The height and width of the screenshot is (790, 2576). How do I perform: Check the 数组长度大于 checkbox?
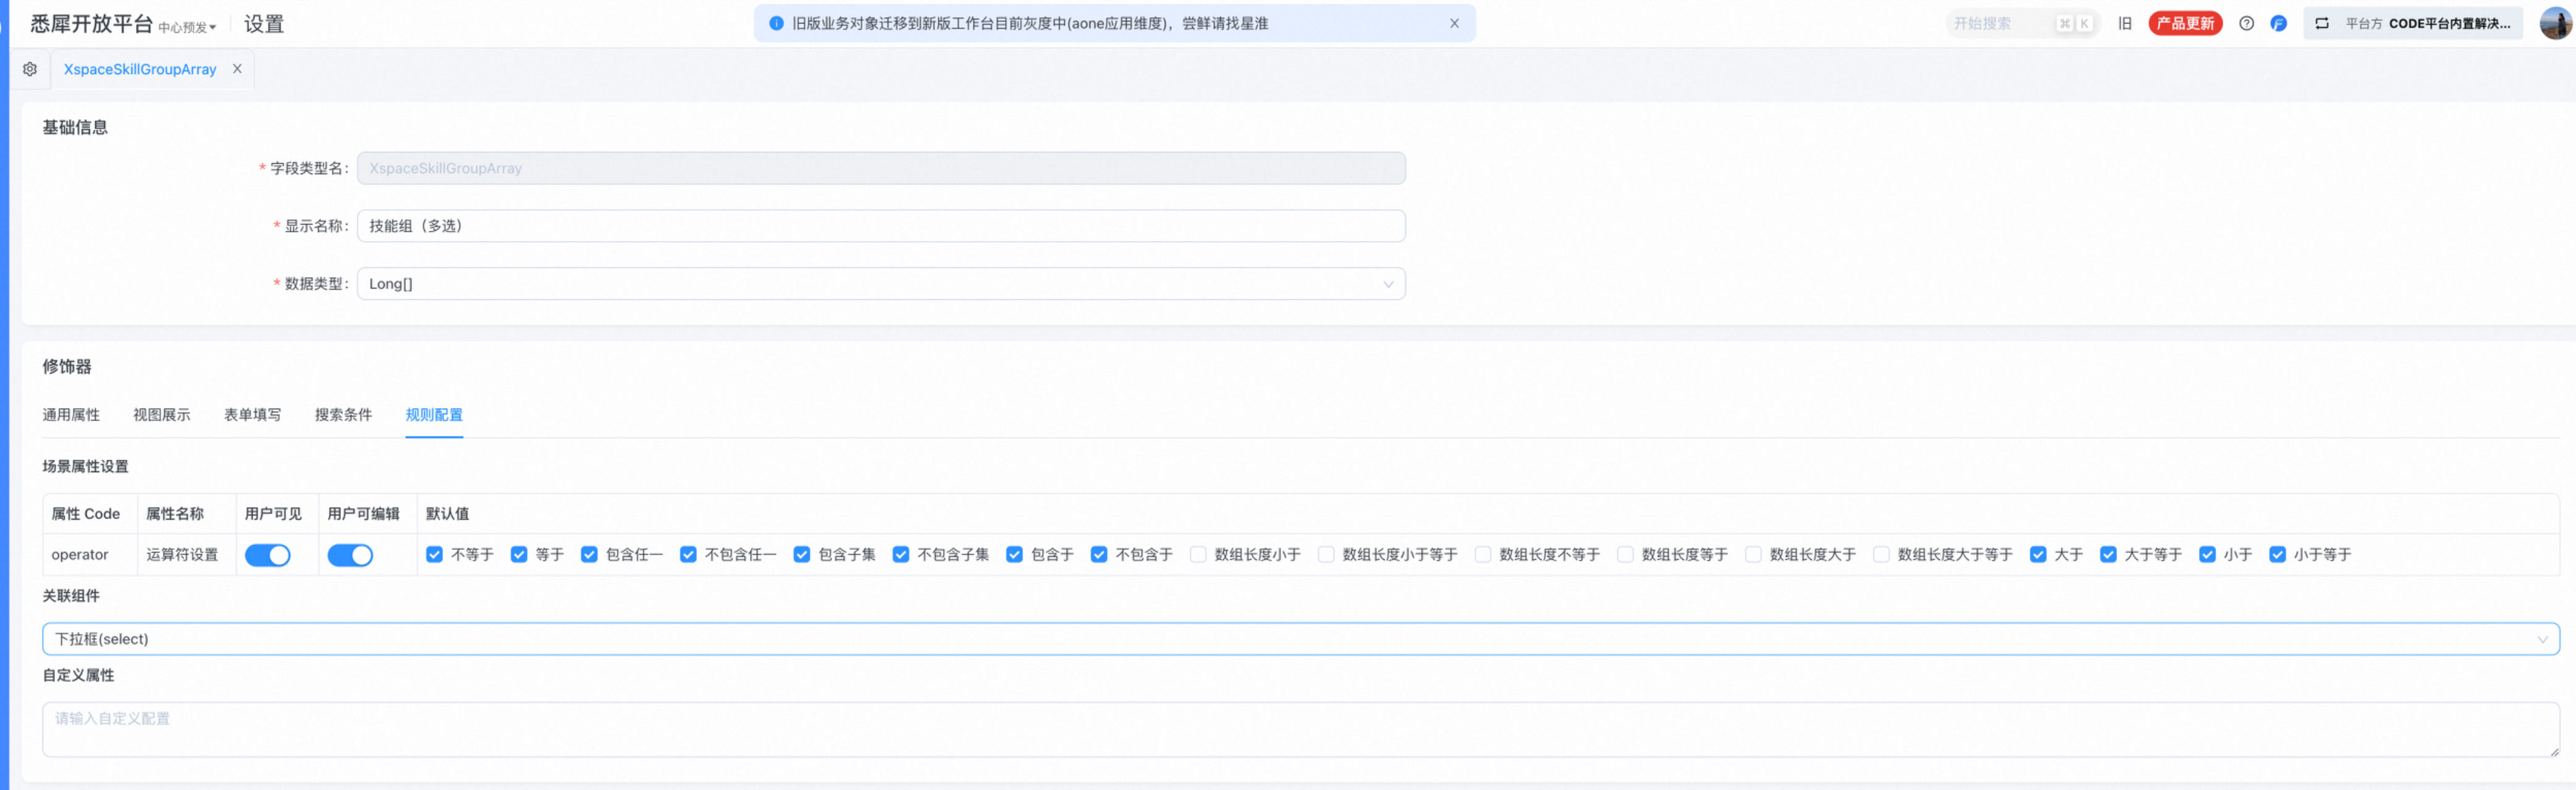click(x=1753, y=554)
